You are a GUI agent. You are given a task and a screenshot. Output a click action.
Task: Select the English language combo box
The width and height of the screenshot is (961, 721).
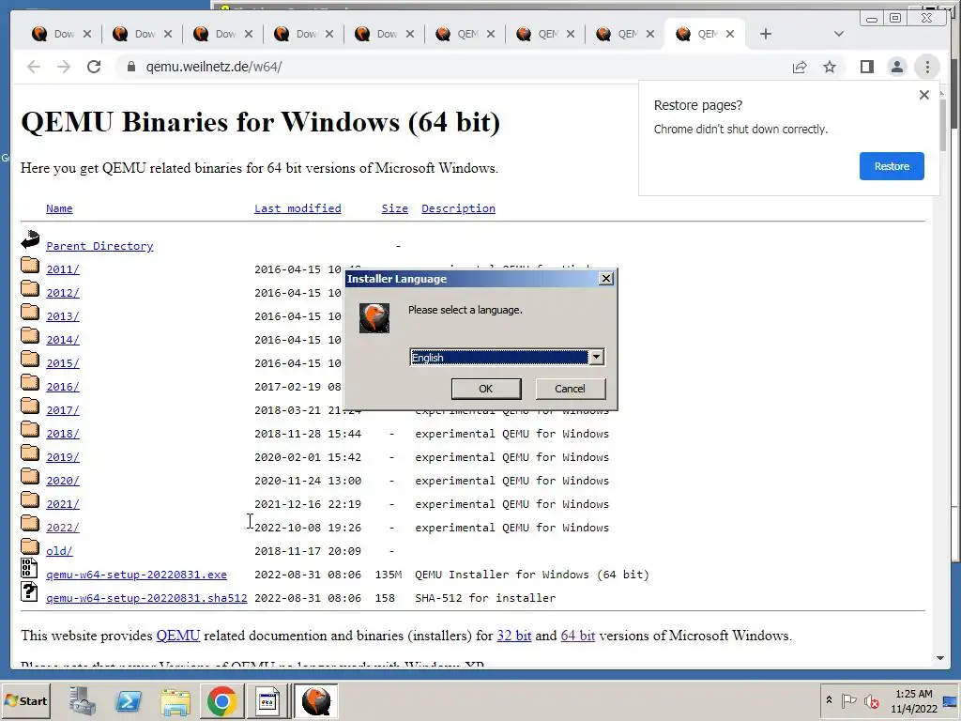(x=507, y=357)
